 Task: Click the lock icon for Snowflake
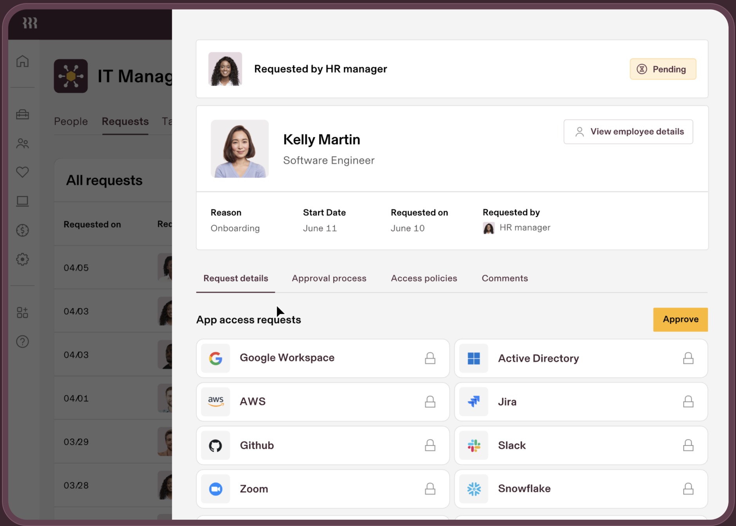point(688,488)
